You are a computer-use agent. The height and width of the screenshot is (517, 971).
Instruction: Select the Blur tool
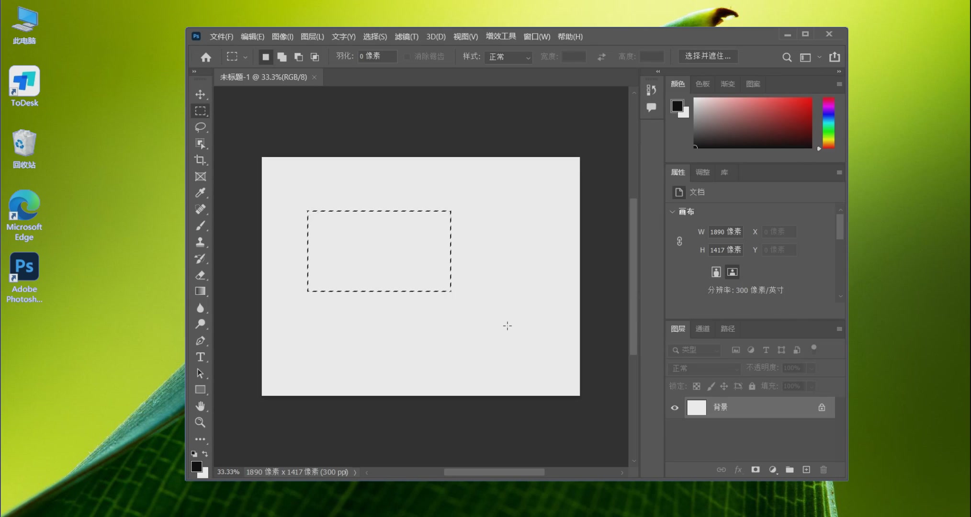coord(200,308)
